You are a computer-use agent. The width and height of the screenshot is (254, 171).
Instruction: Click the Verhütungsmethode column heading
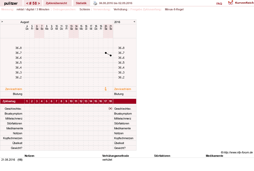pos(115,156)
